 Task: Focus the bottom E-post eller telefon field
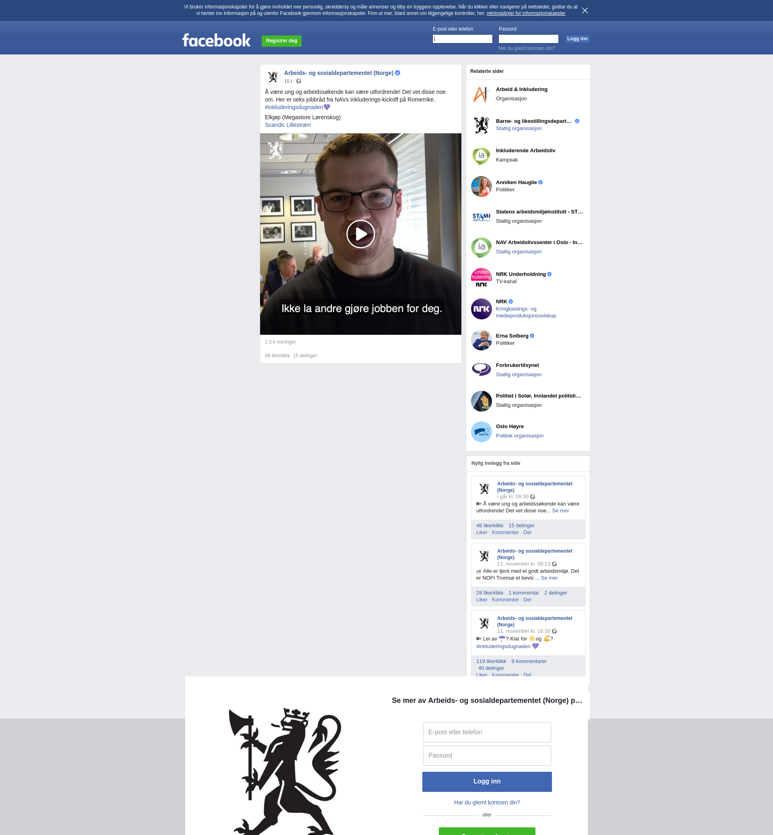pyautogui.click(x=487, y=732)
